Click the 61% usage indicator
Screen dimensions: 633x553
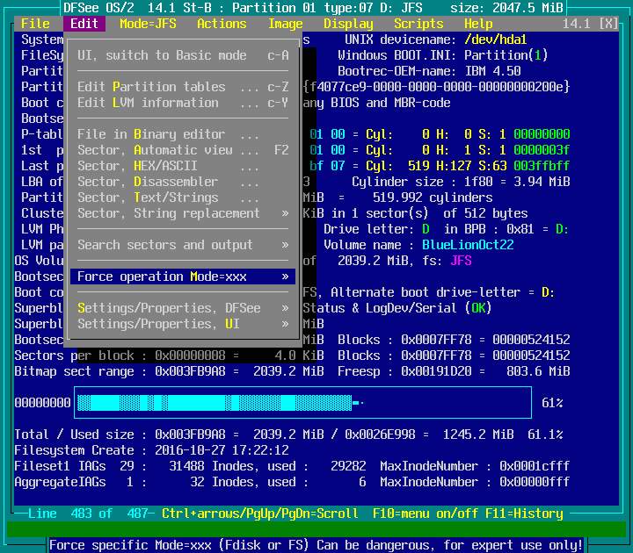(x=552, y=403)
